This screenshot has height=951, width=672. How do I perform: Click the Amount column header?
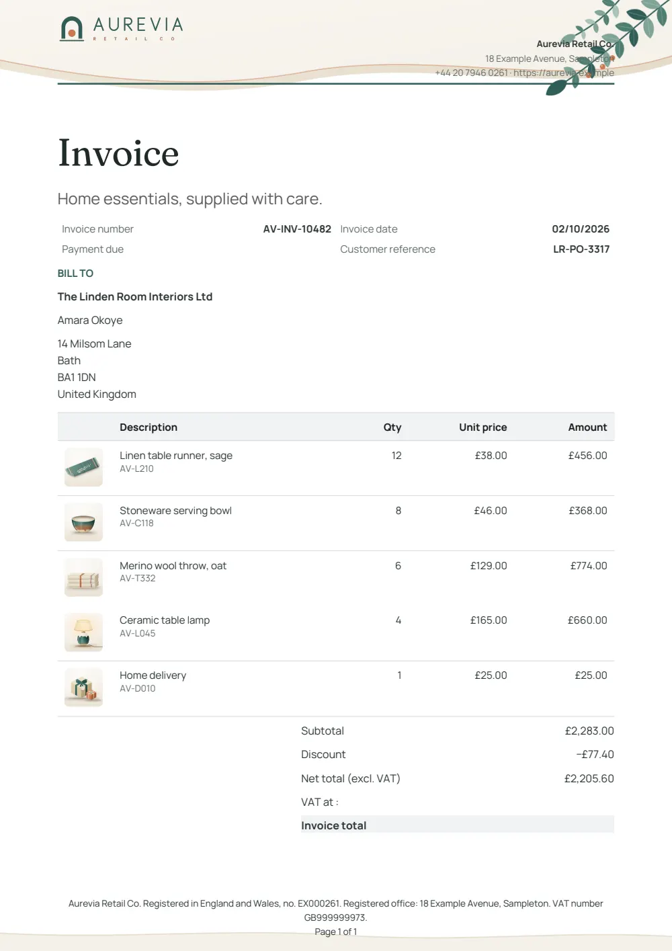[x=587, y=427]
